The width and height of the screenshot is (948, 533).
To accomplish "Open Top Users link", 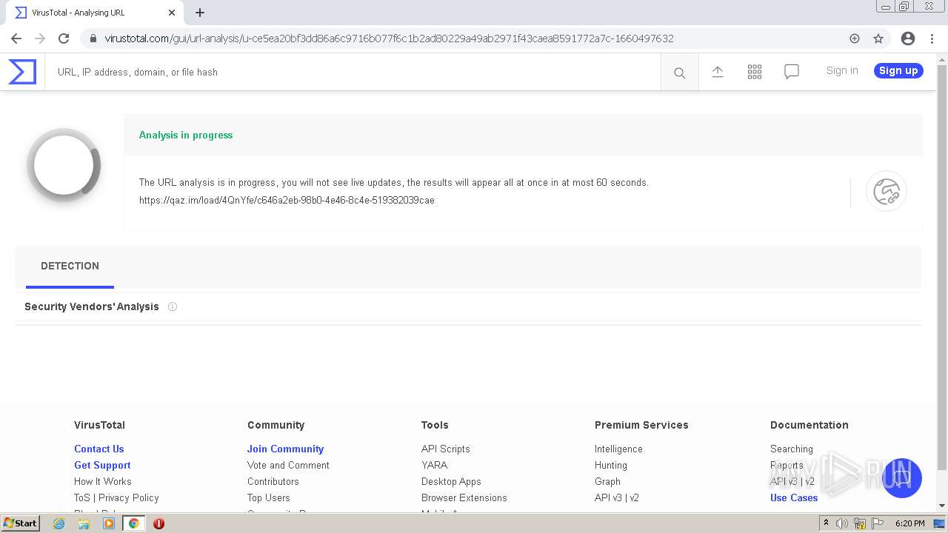I will coord(269,498).
